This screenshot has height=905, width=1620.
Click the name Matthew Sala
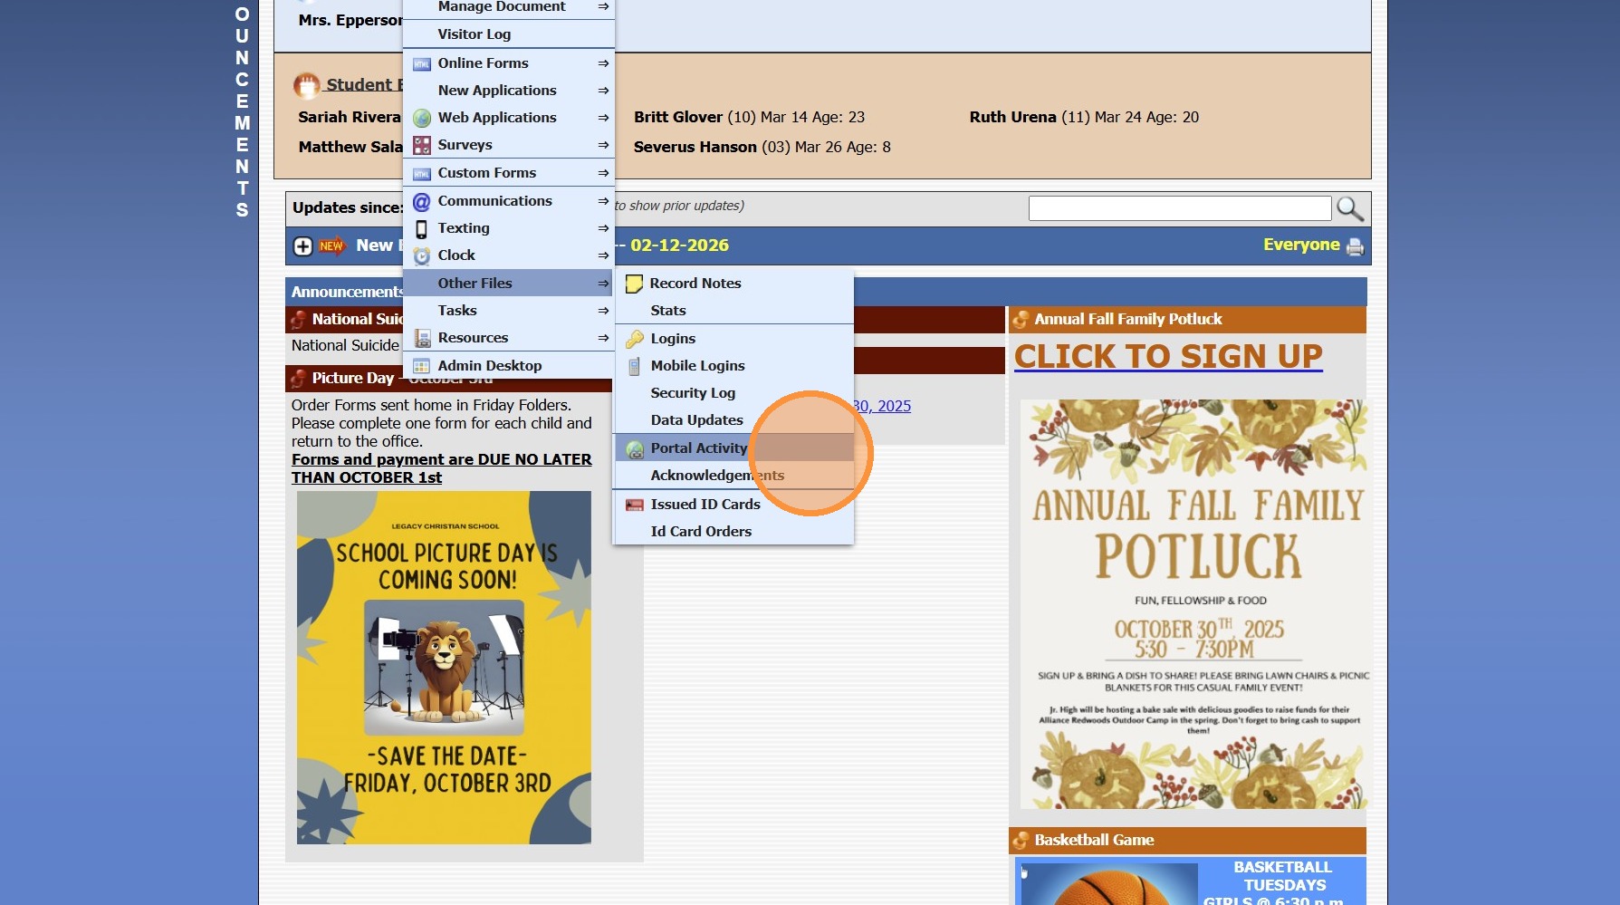tap(350, 147)
